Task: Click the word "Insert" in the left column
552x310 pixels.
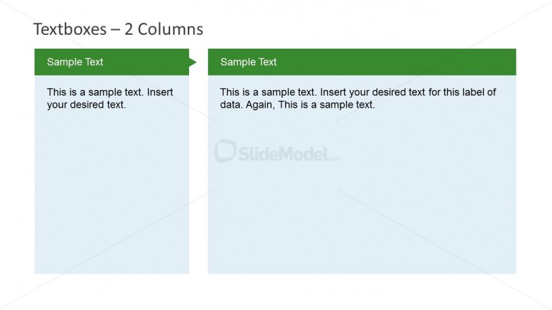Action: tap(160, 93)
